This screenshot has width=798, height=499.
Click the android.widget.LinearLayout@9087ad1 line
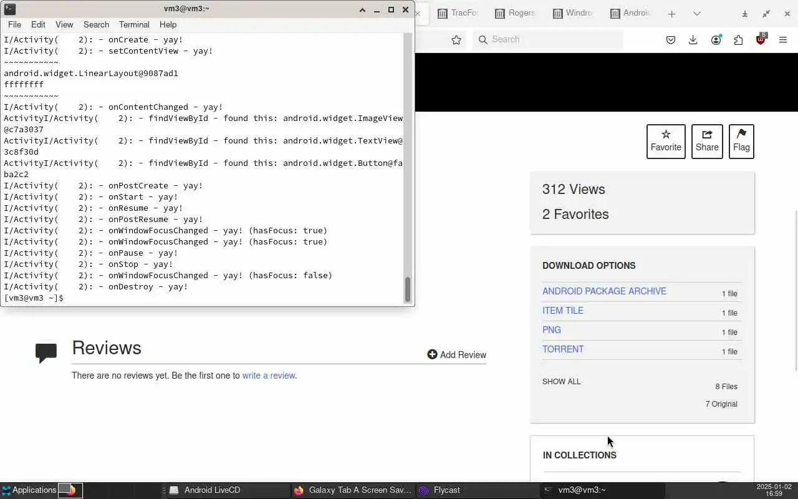[91, 74]
